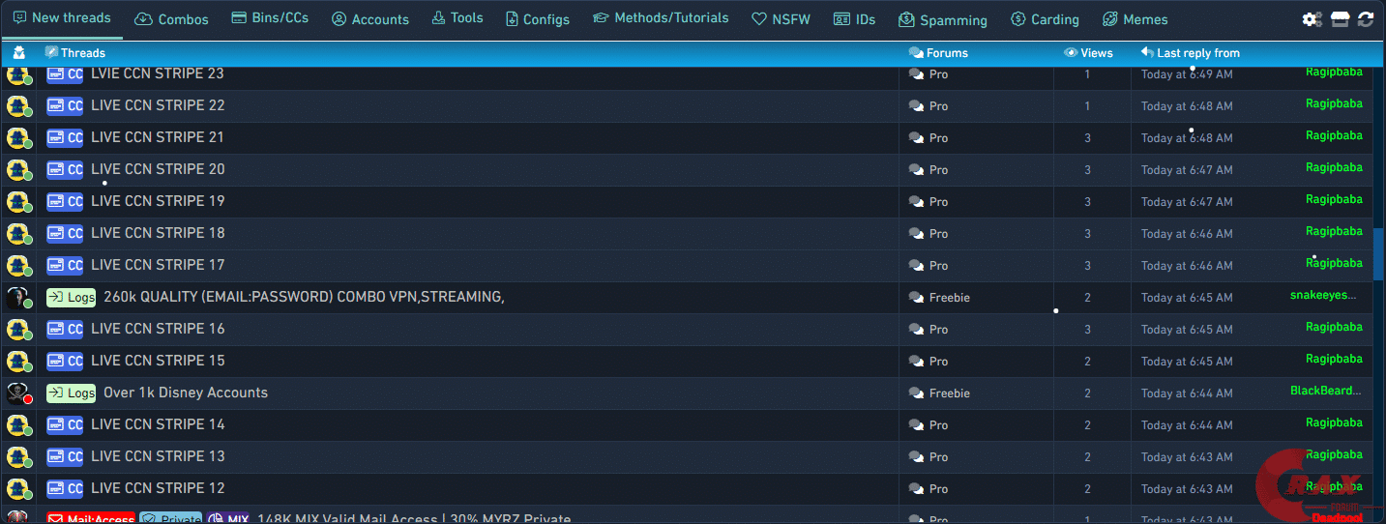Click the vertical scrollbar thumb
This screenshot has height=524, width=1386.
[x=1378, y=253]
